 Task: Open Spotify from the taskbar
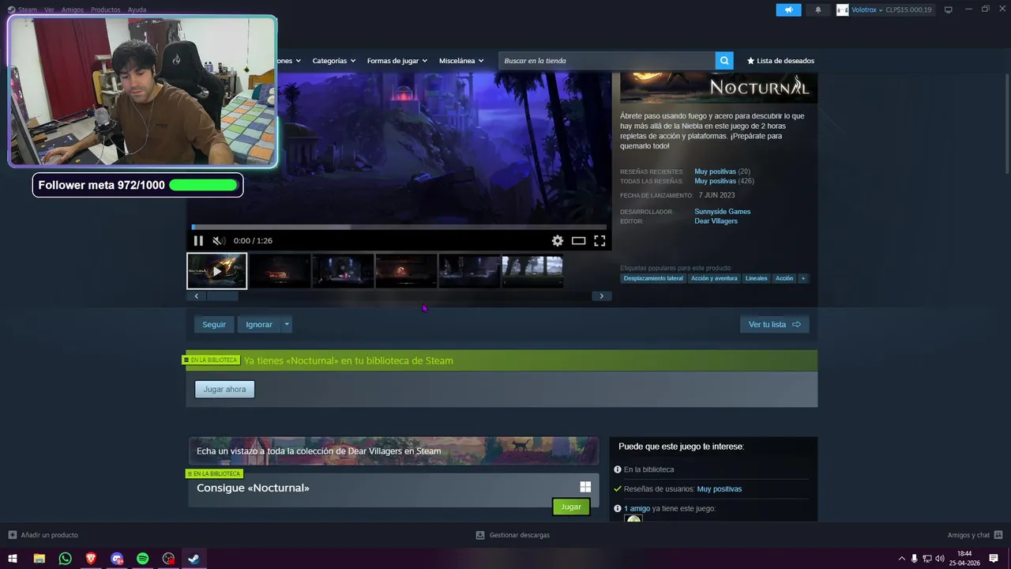point(143,559)
